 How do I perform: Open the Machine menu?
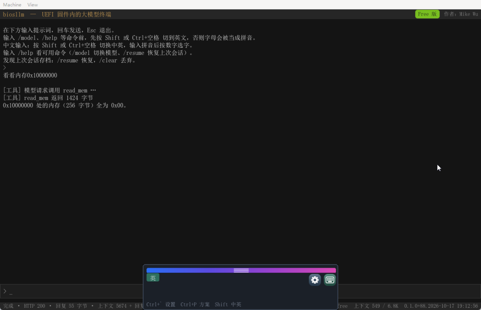coord(12,4)
